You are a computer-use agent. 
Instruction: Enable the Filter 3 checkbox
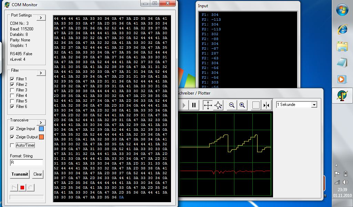pyautogui.click(x=12, y=90)
